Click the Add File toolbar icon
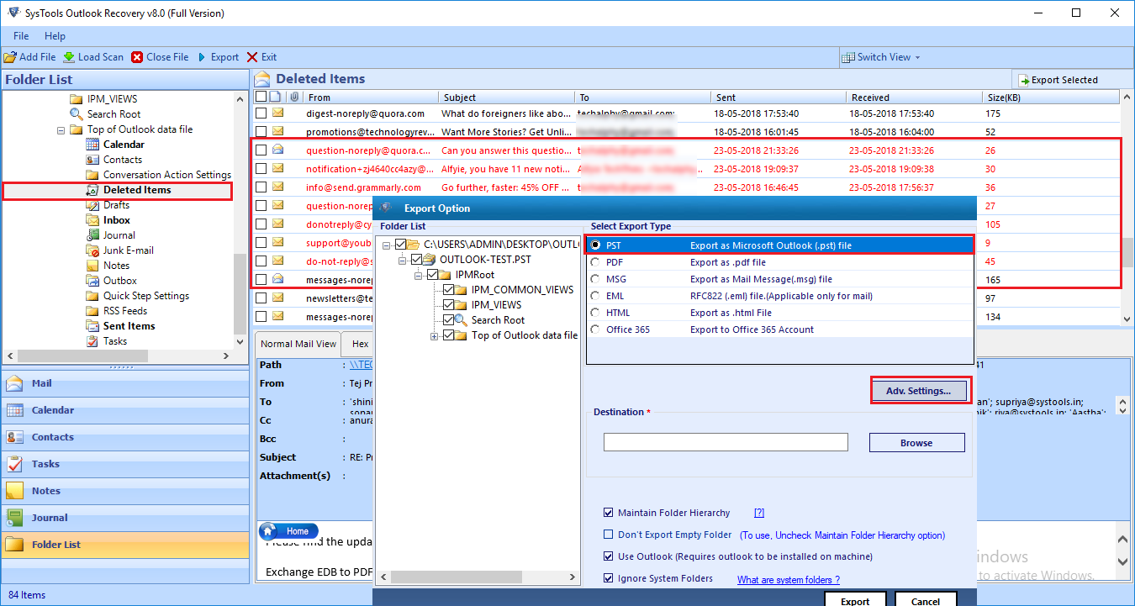 [x=10, y=57]
